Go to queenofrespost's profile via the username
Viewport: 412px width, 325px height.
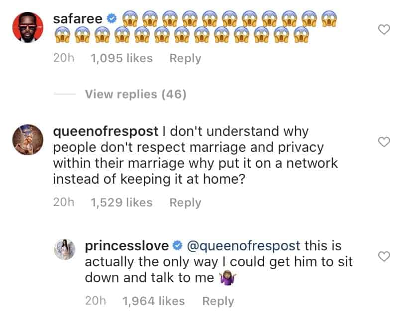tap(104, 132)
